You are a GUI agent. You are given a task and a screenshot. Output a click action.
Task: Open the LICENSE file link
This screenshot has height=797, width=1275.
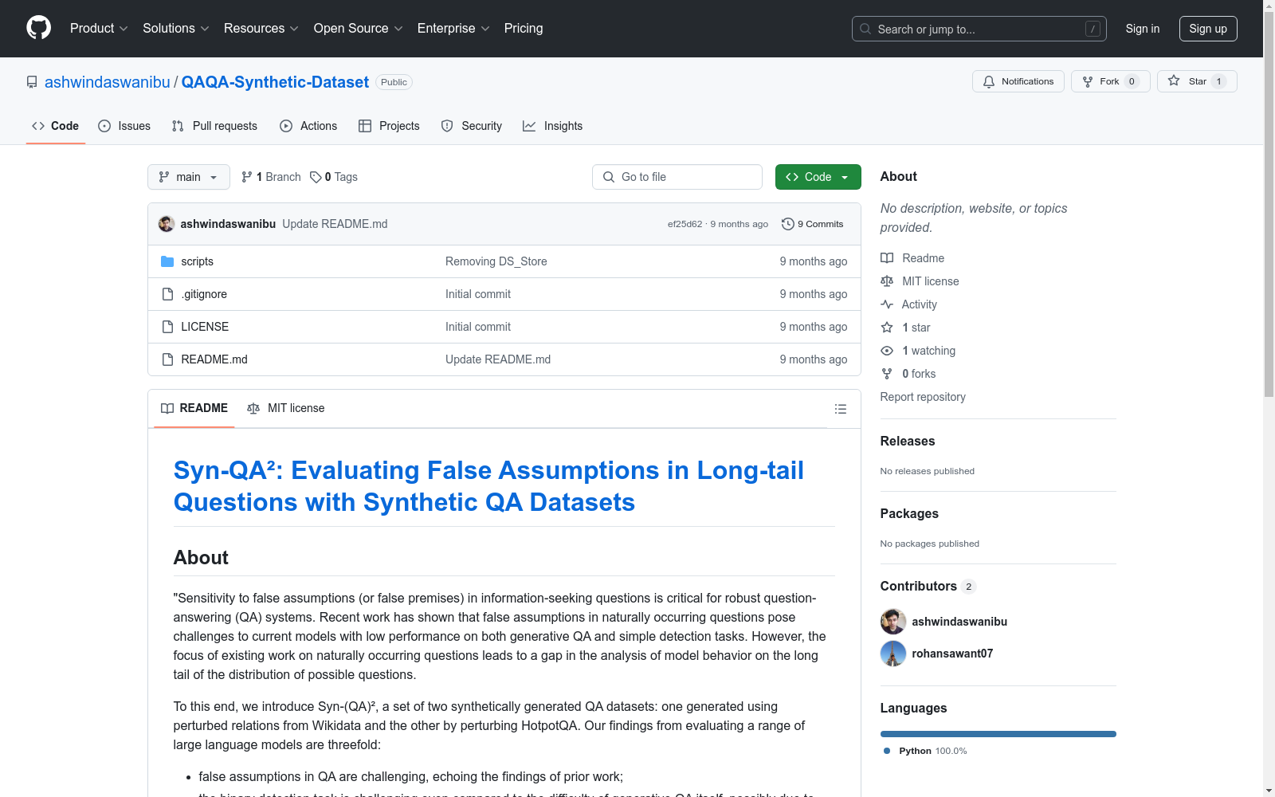pyautogui.click(x=205, y=327)
